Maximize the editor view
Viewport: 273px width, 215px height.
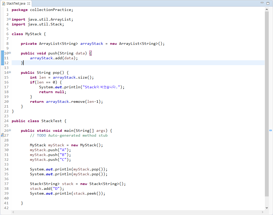click(x=268, y=3)
